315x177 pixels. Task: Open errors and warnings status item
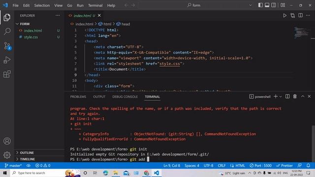(x=43, y=166)
